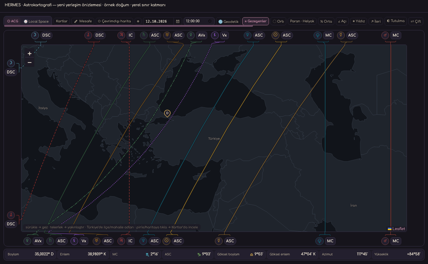This screenshot has height=264, width=428.
Task: Open the calendar icon beside the date
Action: click(x=178, y=21)
